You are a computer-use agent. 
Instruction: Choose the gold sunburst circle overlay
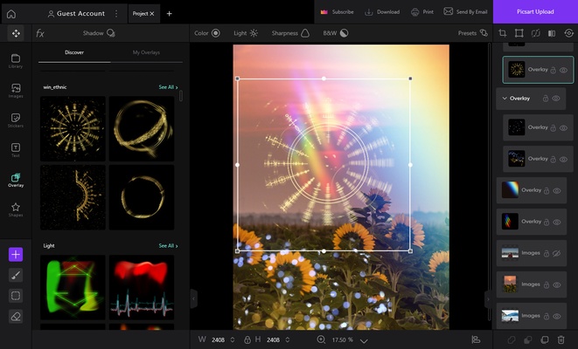point(73,129)
